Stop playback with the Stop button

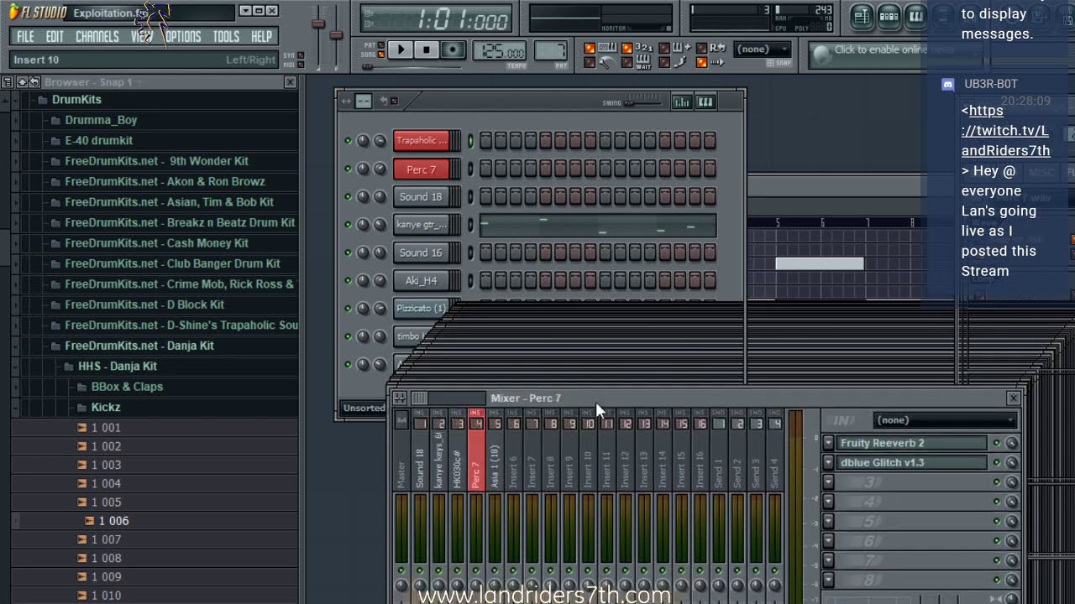tap(427, 50)
